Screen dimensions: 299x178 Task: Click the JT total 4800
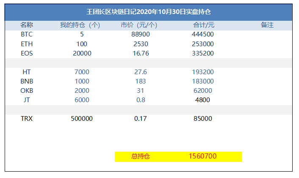coord(202,100)
